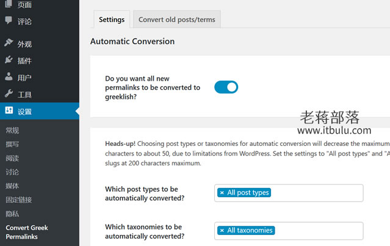
Task: Click the Settings (设置) sliders icon
Action: pyautogui.click(x=9, y=110)
